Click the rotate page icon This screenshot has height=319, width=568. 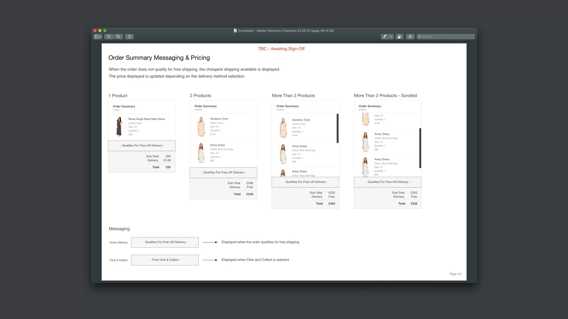(x=399, y=37)
